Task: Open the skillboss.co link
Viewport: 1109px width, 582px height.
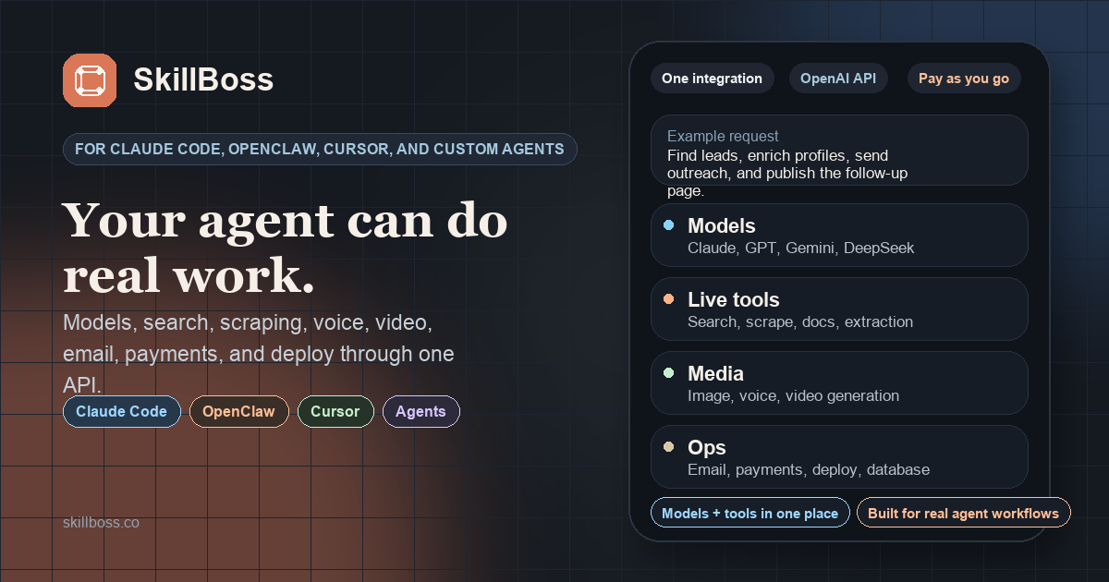Action: (x=102, y=522)
